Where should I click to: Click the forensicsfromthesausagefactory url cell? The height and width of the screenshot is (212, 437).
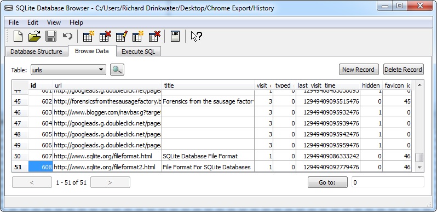click(107, 101)
